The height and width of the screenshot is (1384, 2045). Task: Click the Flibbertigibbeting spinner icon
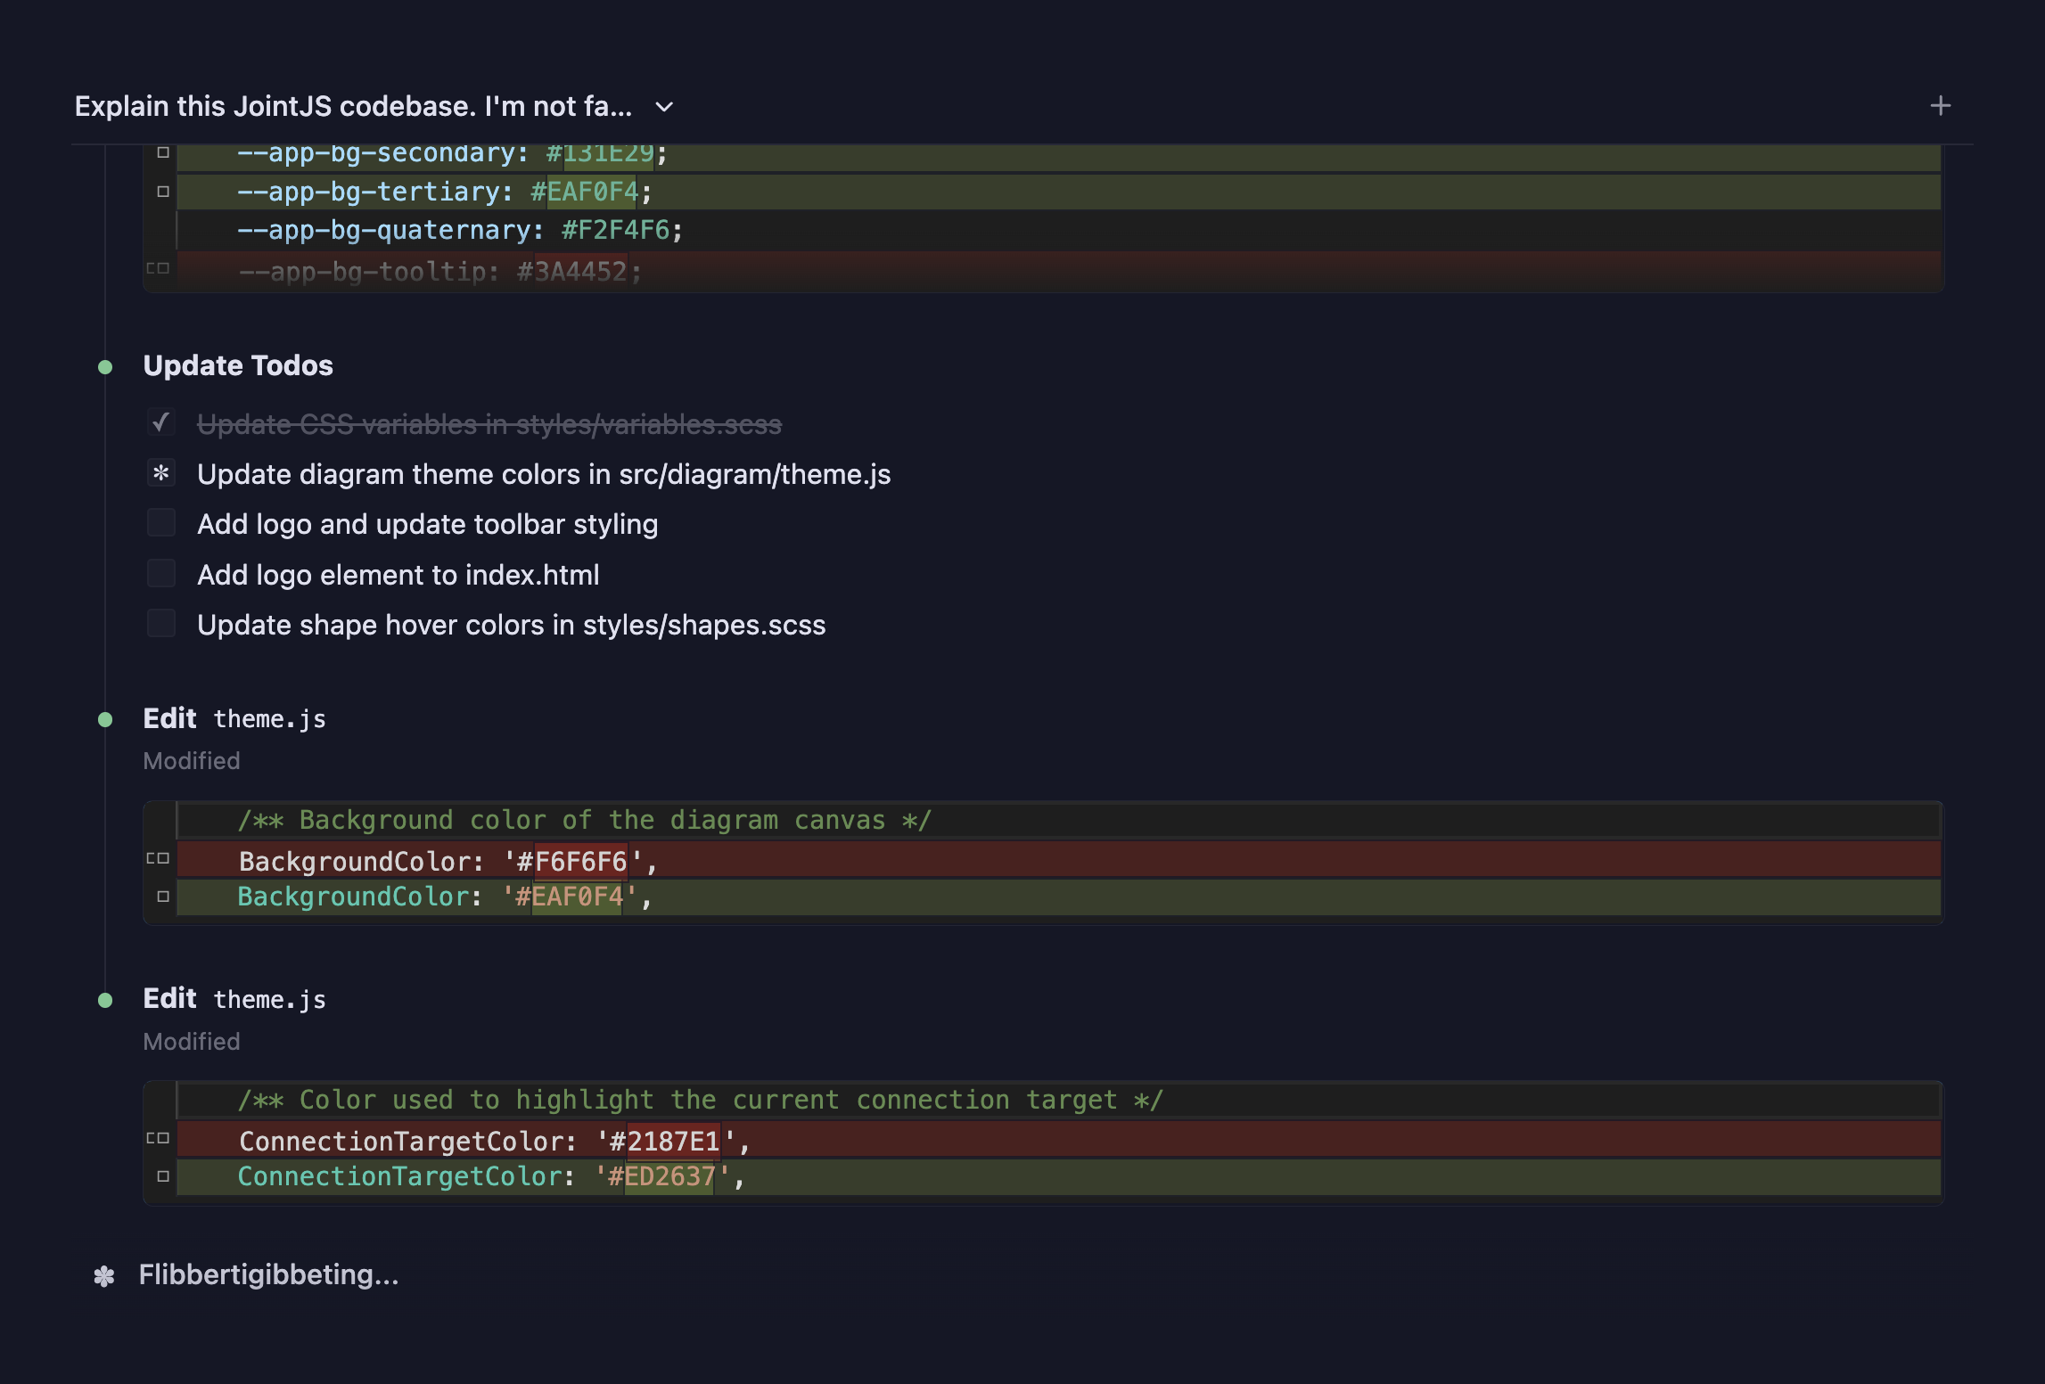tap(104, 1276)
